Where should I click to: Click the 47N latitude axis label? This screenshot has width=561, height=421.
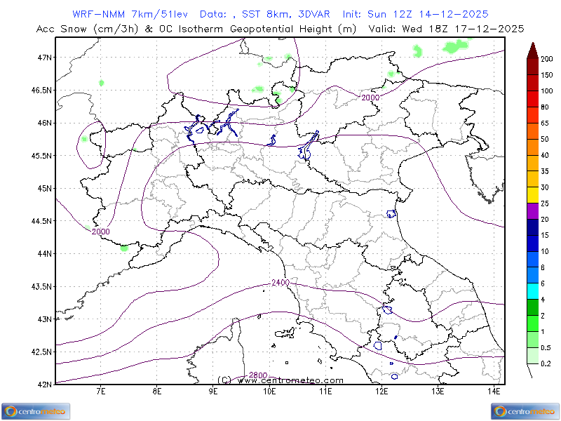click(x=44, y=58)
